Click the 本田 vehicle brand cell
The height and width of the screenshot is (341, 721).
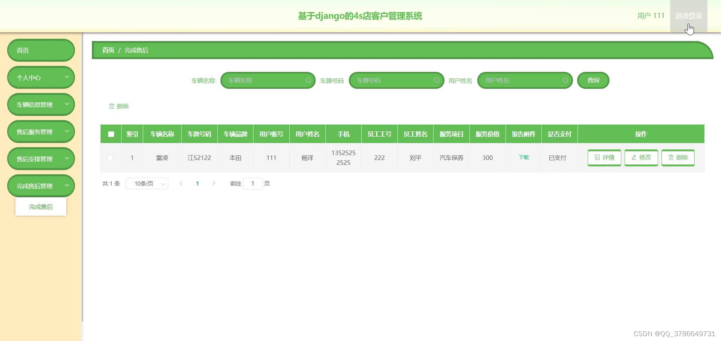(x=235, y=158)
